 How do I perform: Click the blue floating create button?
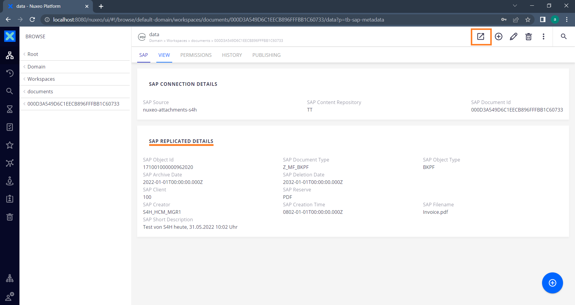pos(553,283)
